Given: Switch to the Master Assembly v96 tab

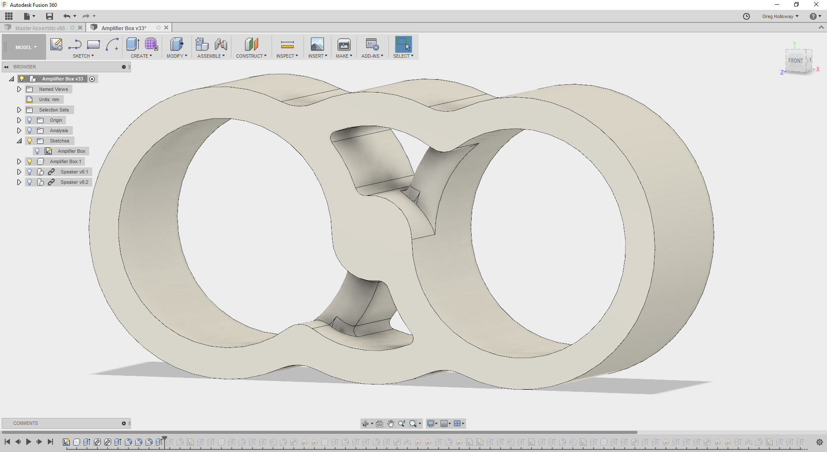Looking at the screenshot, I should (40, 28).
